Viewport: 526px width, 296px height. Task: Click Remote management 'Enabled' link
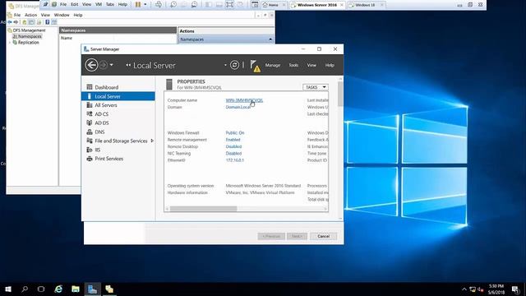pyautogui.click(x=233, y=140)
